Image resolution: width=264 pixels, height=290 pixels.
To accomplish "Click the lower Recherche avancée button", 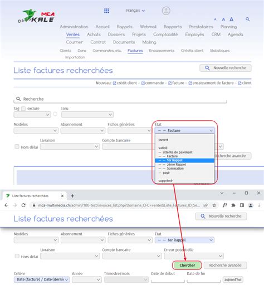I will click(x=225, y=266).
